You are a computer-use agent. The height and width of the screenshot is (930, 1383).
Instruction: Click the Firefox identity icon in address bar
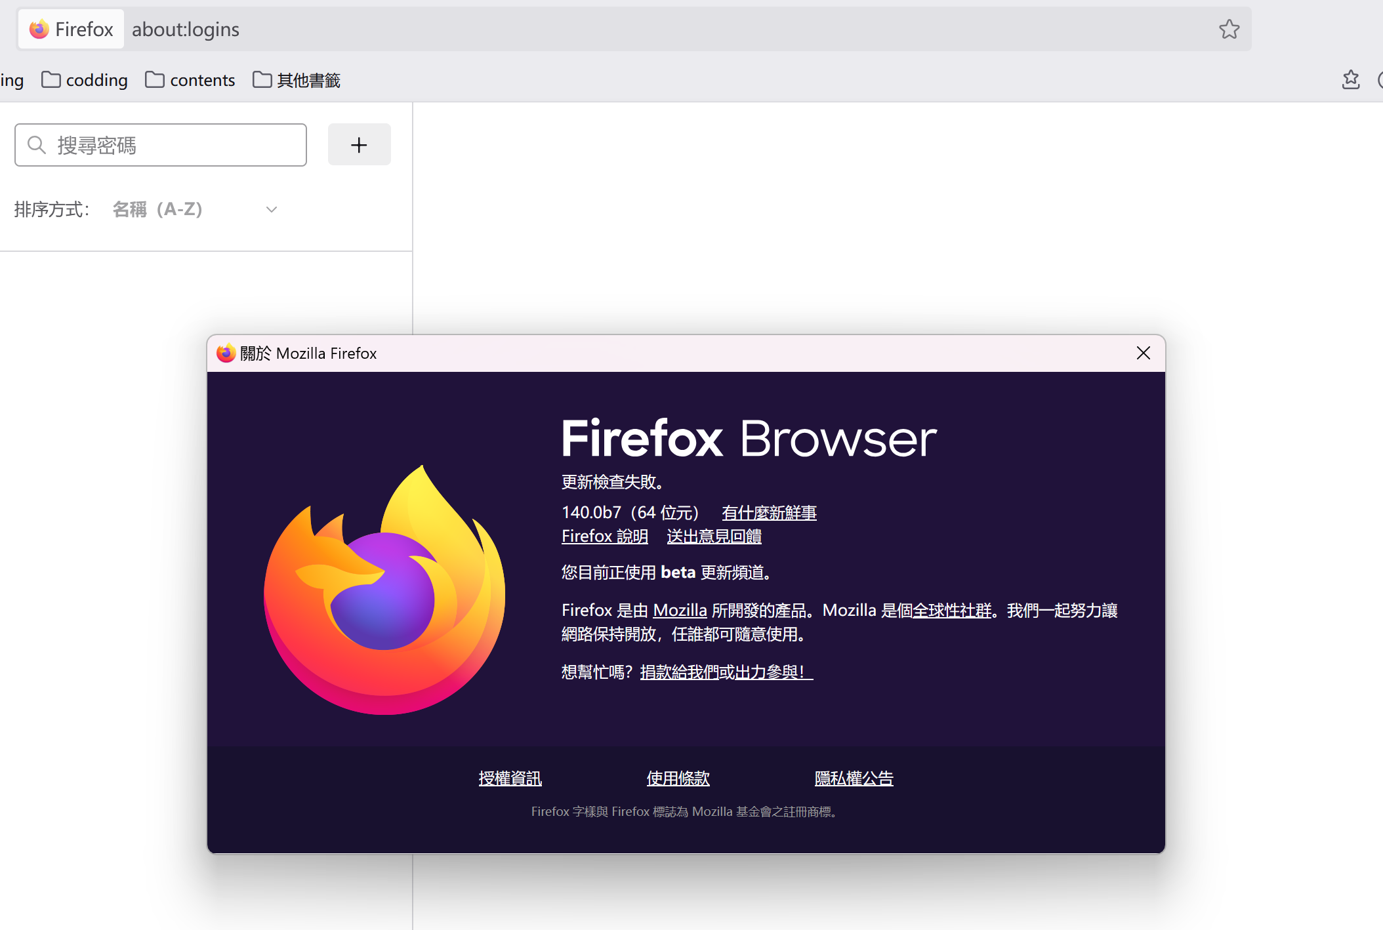tap(71, 30)
